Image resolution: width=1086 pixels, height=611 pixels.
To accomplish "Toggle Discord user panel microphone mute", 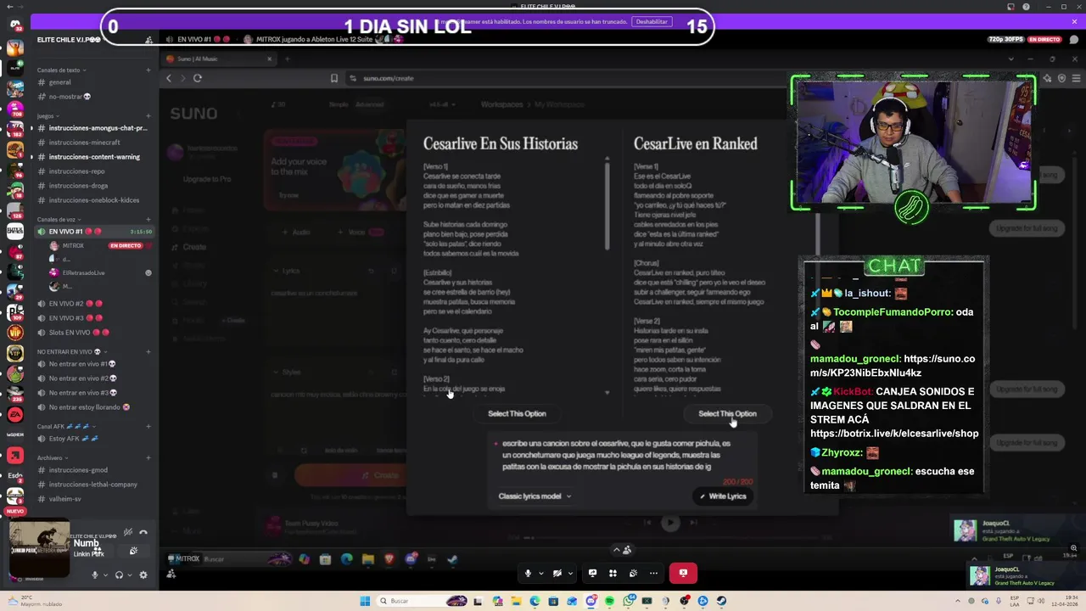I will (95, 575).
